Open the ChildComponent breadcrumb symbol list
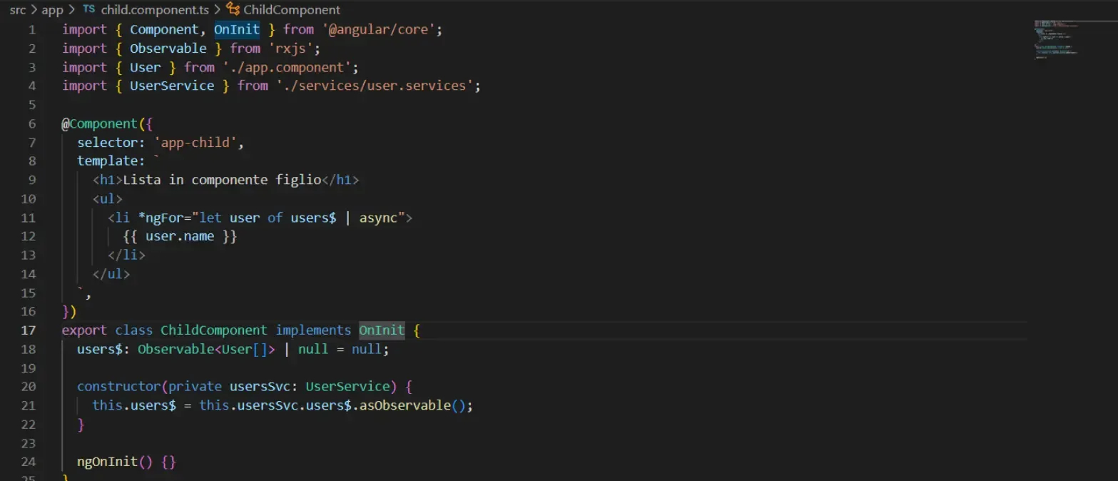This screenshot has width=1118, height=481. pyautogui.click(x=292, y=9)
